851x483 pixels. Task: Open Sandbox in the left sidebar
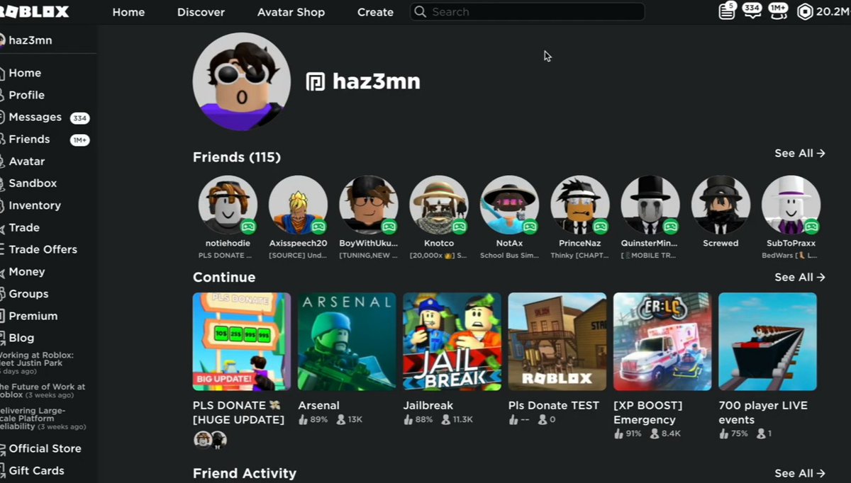[28, 183]
